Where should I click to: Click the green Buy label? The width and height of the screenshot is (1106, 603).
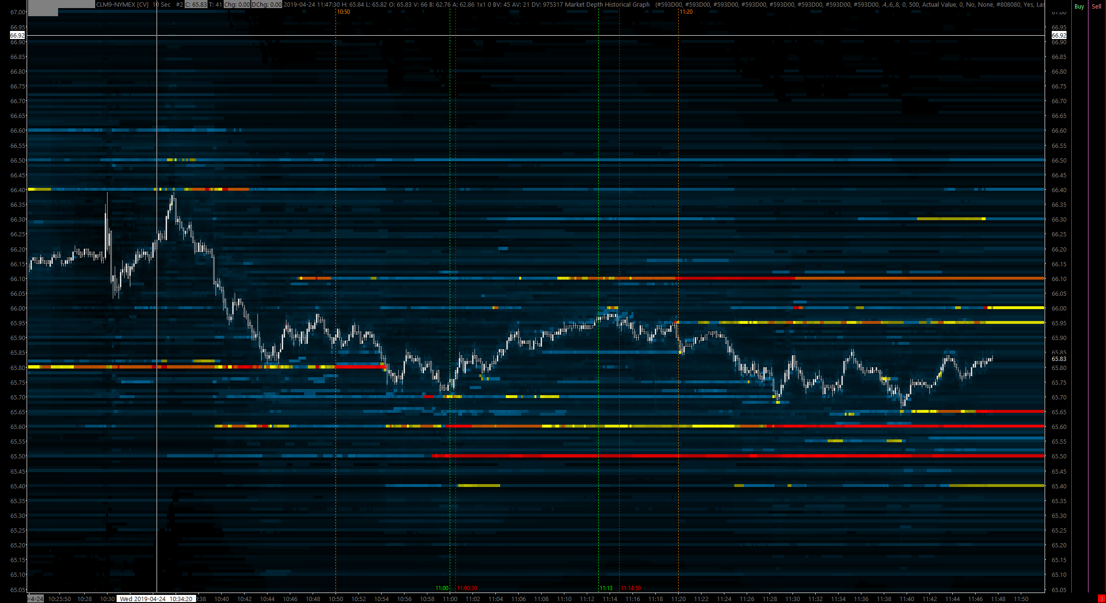click(1079, 7)
